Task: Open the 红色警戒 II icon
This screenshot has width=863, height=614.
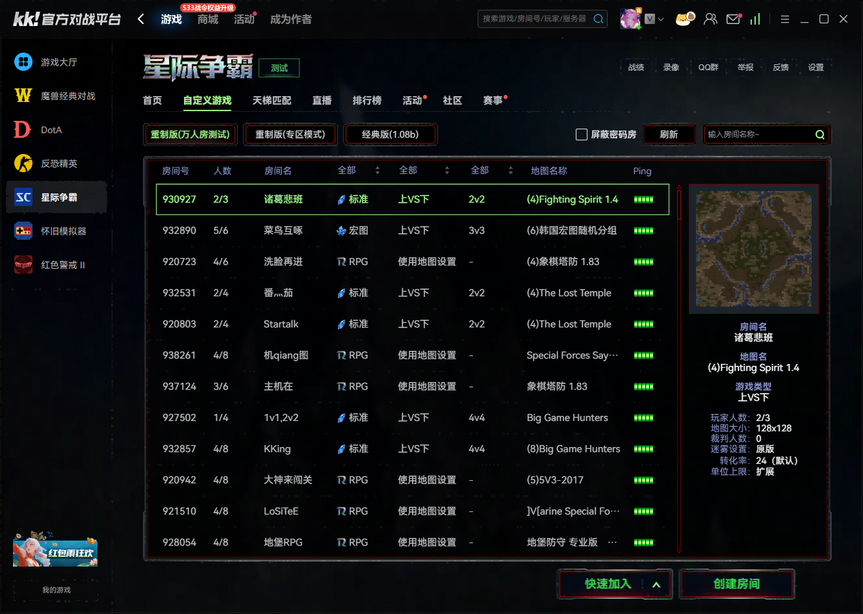Action: click(x=23, y=264)
